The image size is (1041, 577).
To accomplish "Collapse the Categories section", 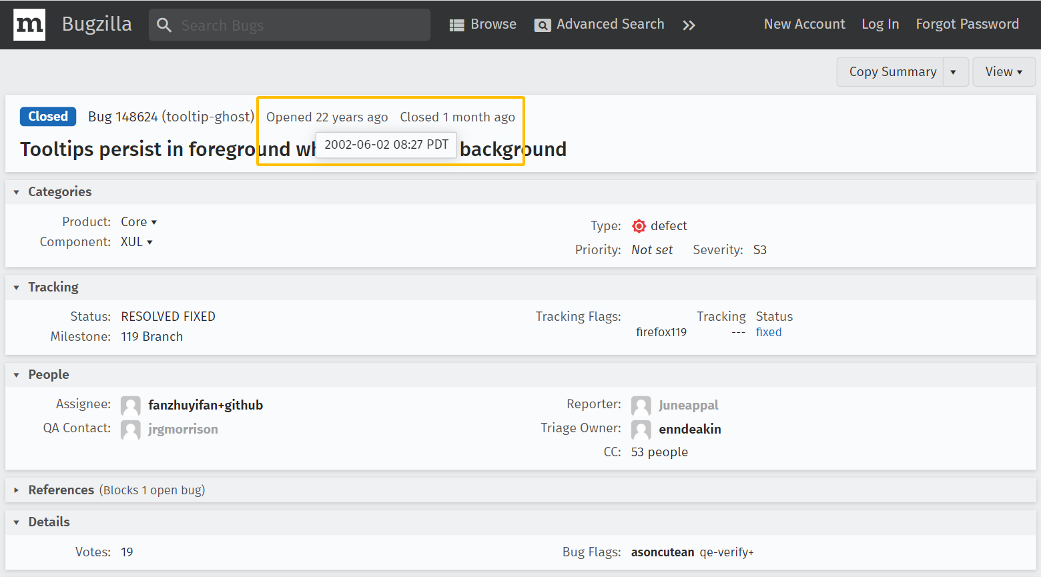I will [17, 192].
